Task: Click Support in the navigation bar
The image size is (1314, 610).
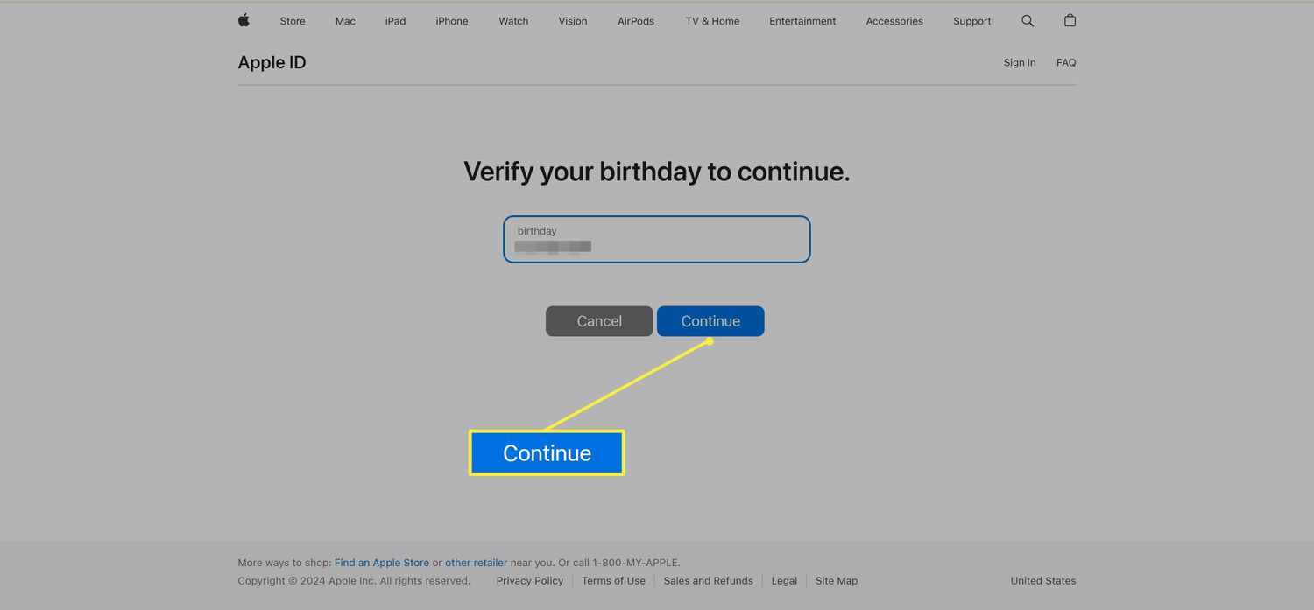Action: pyautogui.click(x=972, y=21)
